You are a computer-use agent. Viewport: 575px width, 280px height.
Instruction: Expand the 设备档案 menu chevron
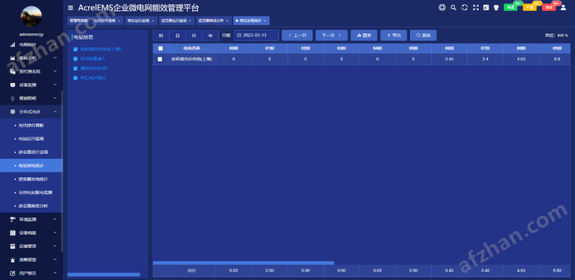(x=55, y=233)
